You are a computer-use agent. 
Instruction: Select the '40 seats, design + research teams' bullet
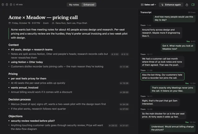point(32,49)
